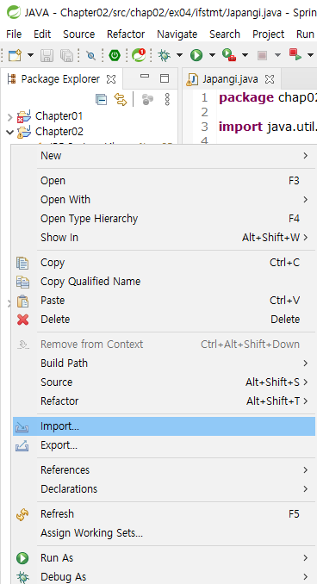Image resolution: width=317 pixels, height=584 pixels.
Task: Choose Import... in the context menu
Action: pyautogui.click(x=164, y=426)
